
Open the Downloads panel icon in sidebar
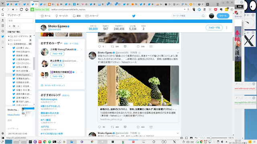(x=3, y=20)
